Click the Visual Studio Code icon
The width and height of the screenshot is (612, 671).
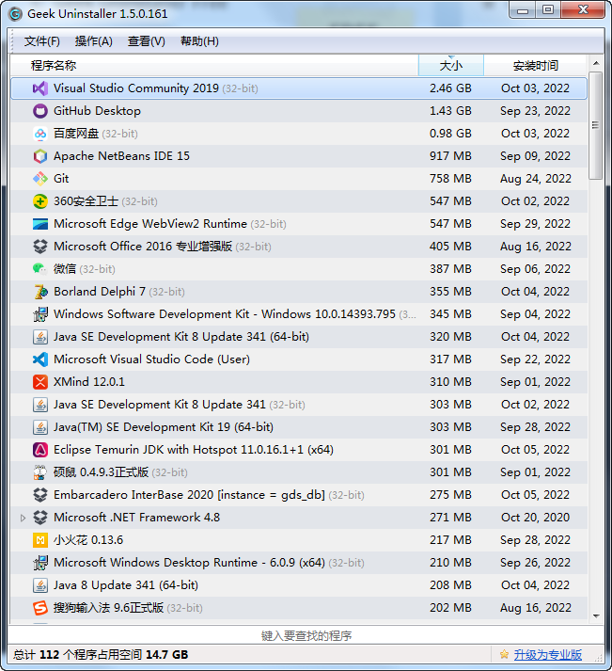(x=40, y=359)
